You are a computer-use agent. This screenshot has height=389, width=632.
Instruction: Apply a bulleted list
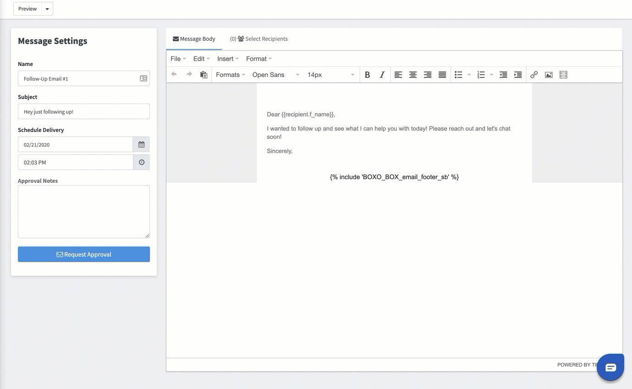pos(459,74)
